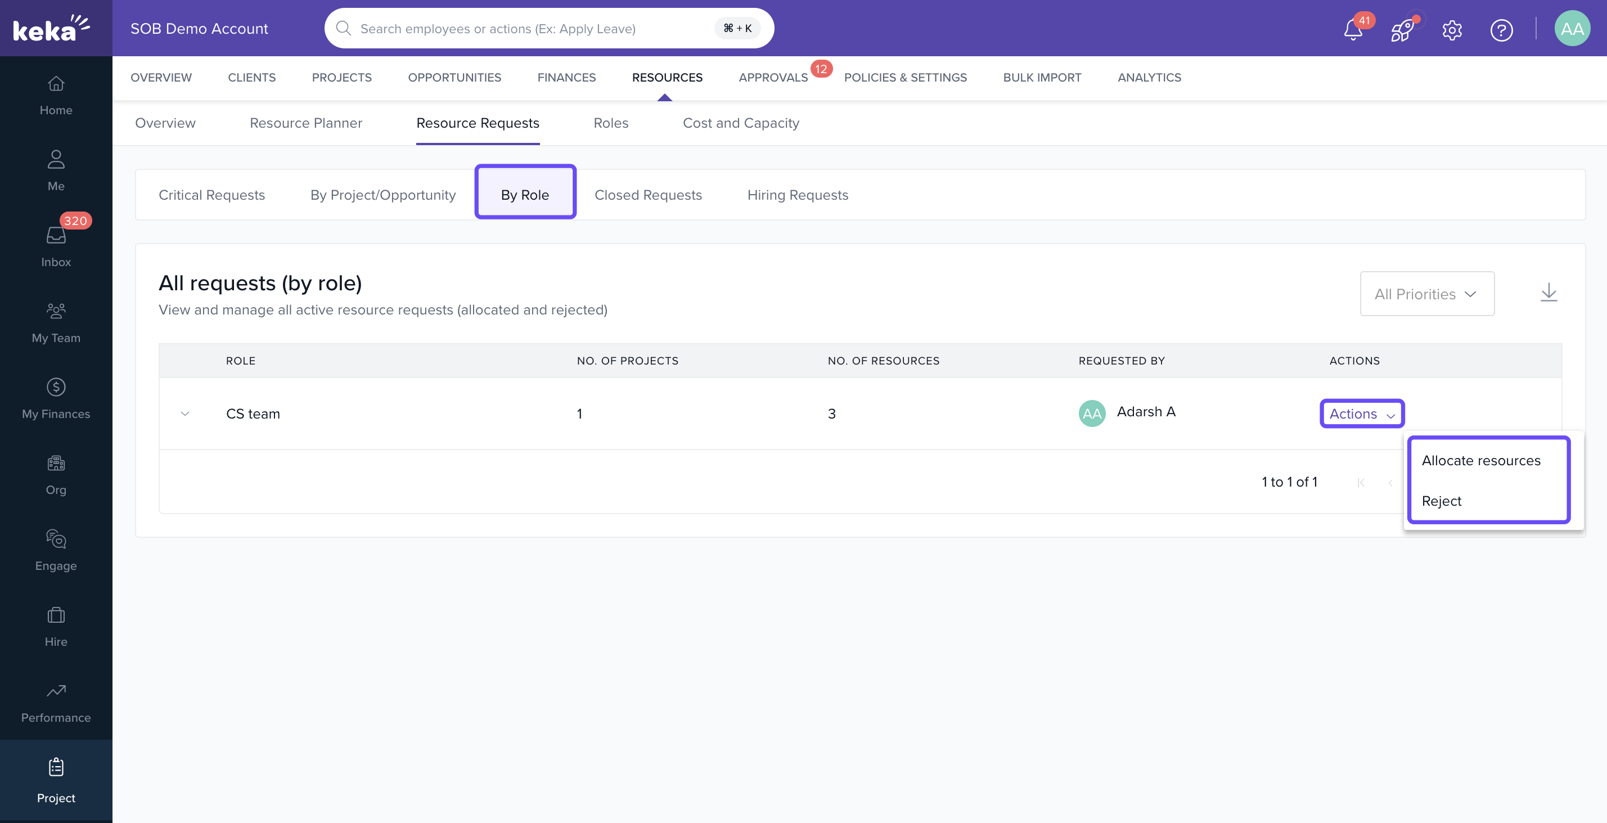
Task: Download the requests list via the download icon
Action: click(x=1549, y=293)
